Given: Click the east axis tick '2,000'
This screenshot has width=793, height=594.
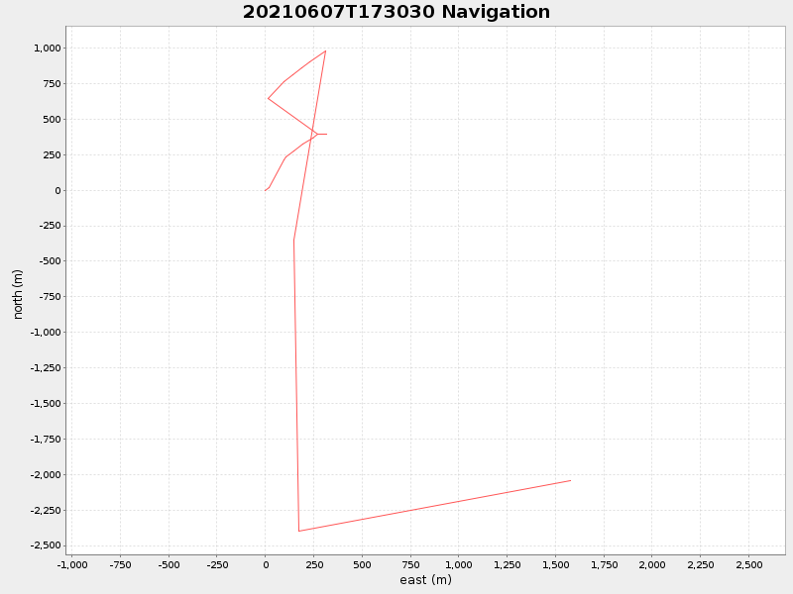Looking at the screenshot, I should [652, 565].
